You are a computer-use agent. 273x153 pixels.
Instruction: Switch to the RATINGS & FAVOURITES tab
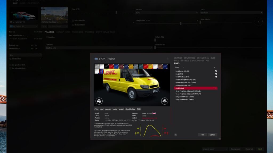(192, 61)
